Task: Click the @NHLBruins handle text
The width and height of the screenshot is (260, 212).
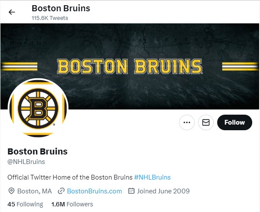Action: click(x=26, y=162)
